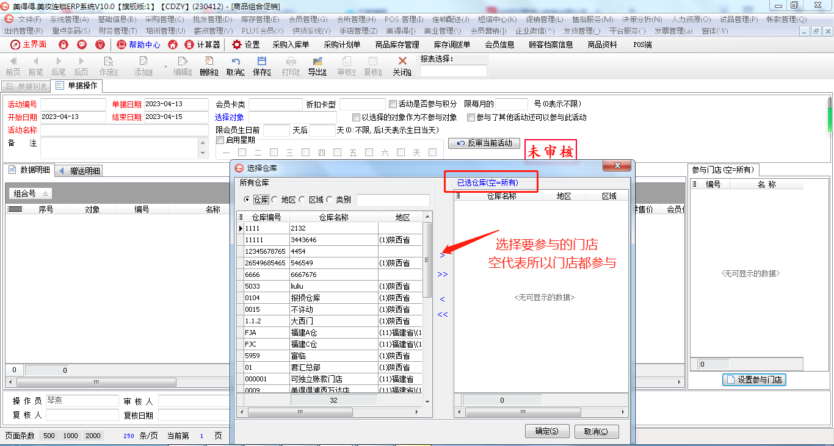Go to previous record with 前笔

click(x=35, y=67)
